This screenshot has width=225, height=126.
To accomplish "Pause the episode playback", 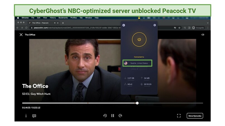I will click(113, 115).
